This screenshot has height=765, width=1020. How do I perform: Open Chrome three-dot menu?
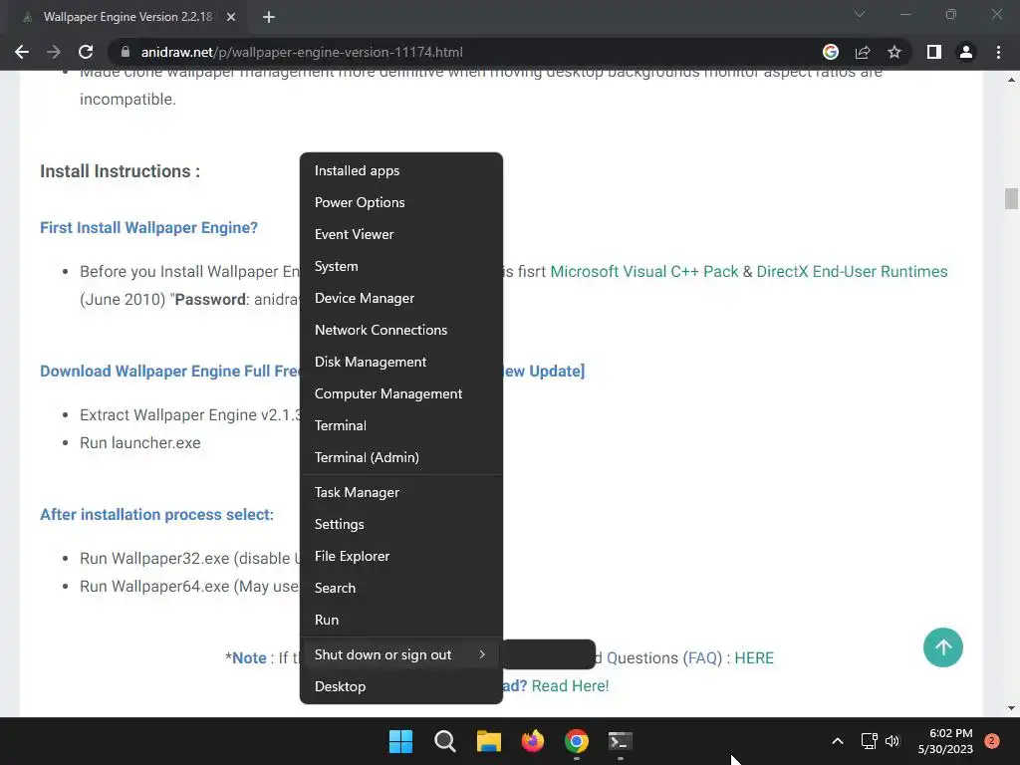pyautogui.click(x=998, y=52)
